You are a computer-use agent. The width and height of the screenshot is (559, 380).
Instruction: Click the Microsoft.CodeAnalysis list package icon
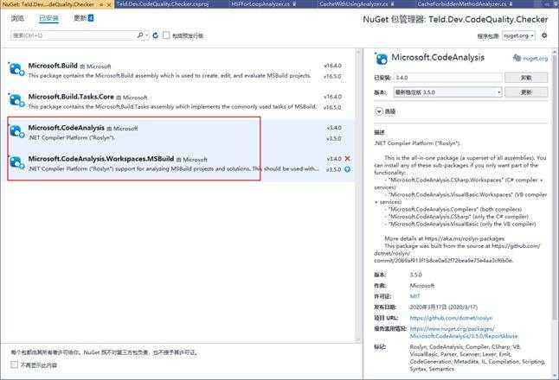click(x=16, y=131)
